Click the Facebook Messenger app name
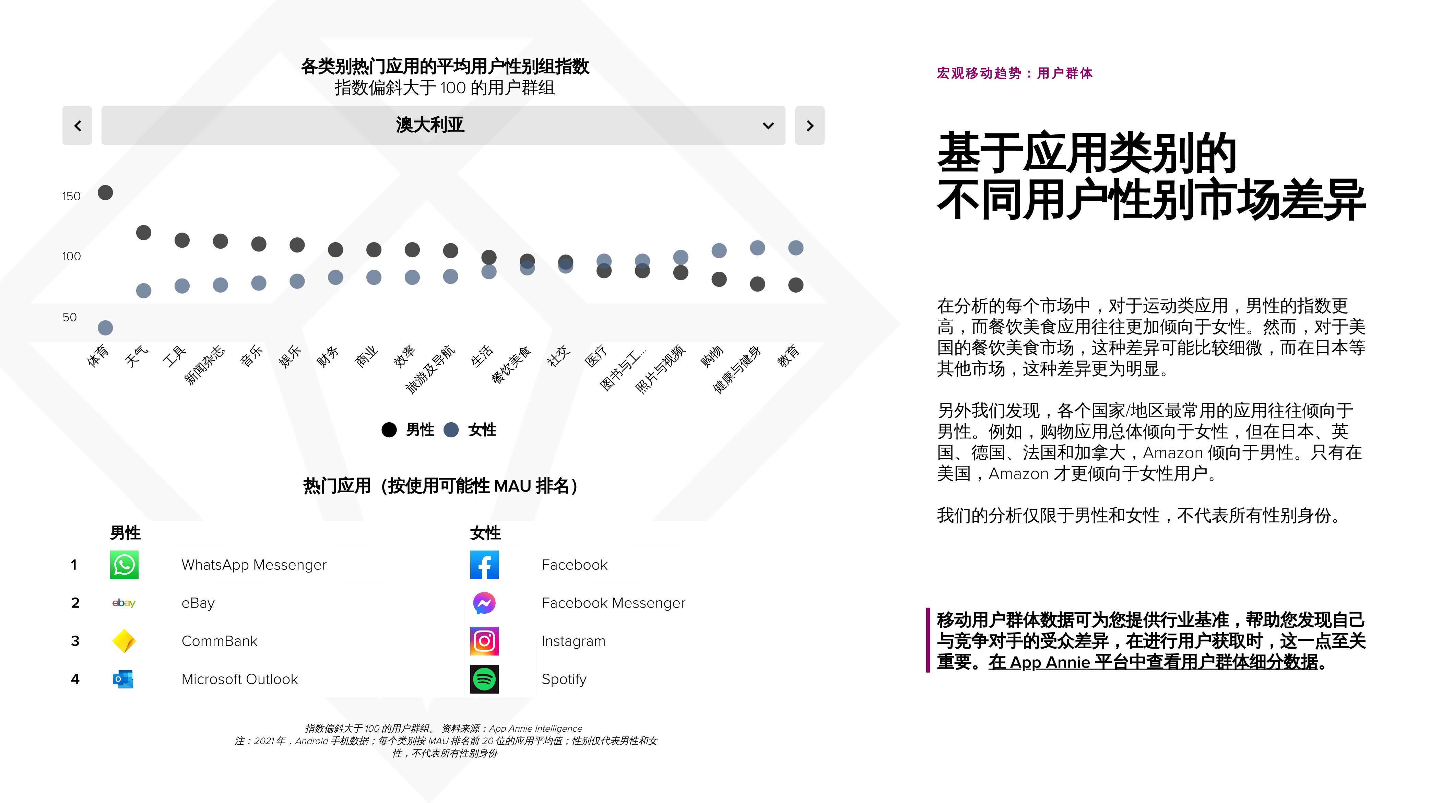 (x=613, y=603)
